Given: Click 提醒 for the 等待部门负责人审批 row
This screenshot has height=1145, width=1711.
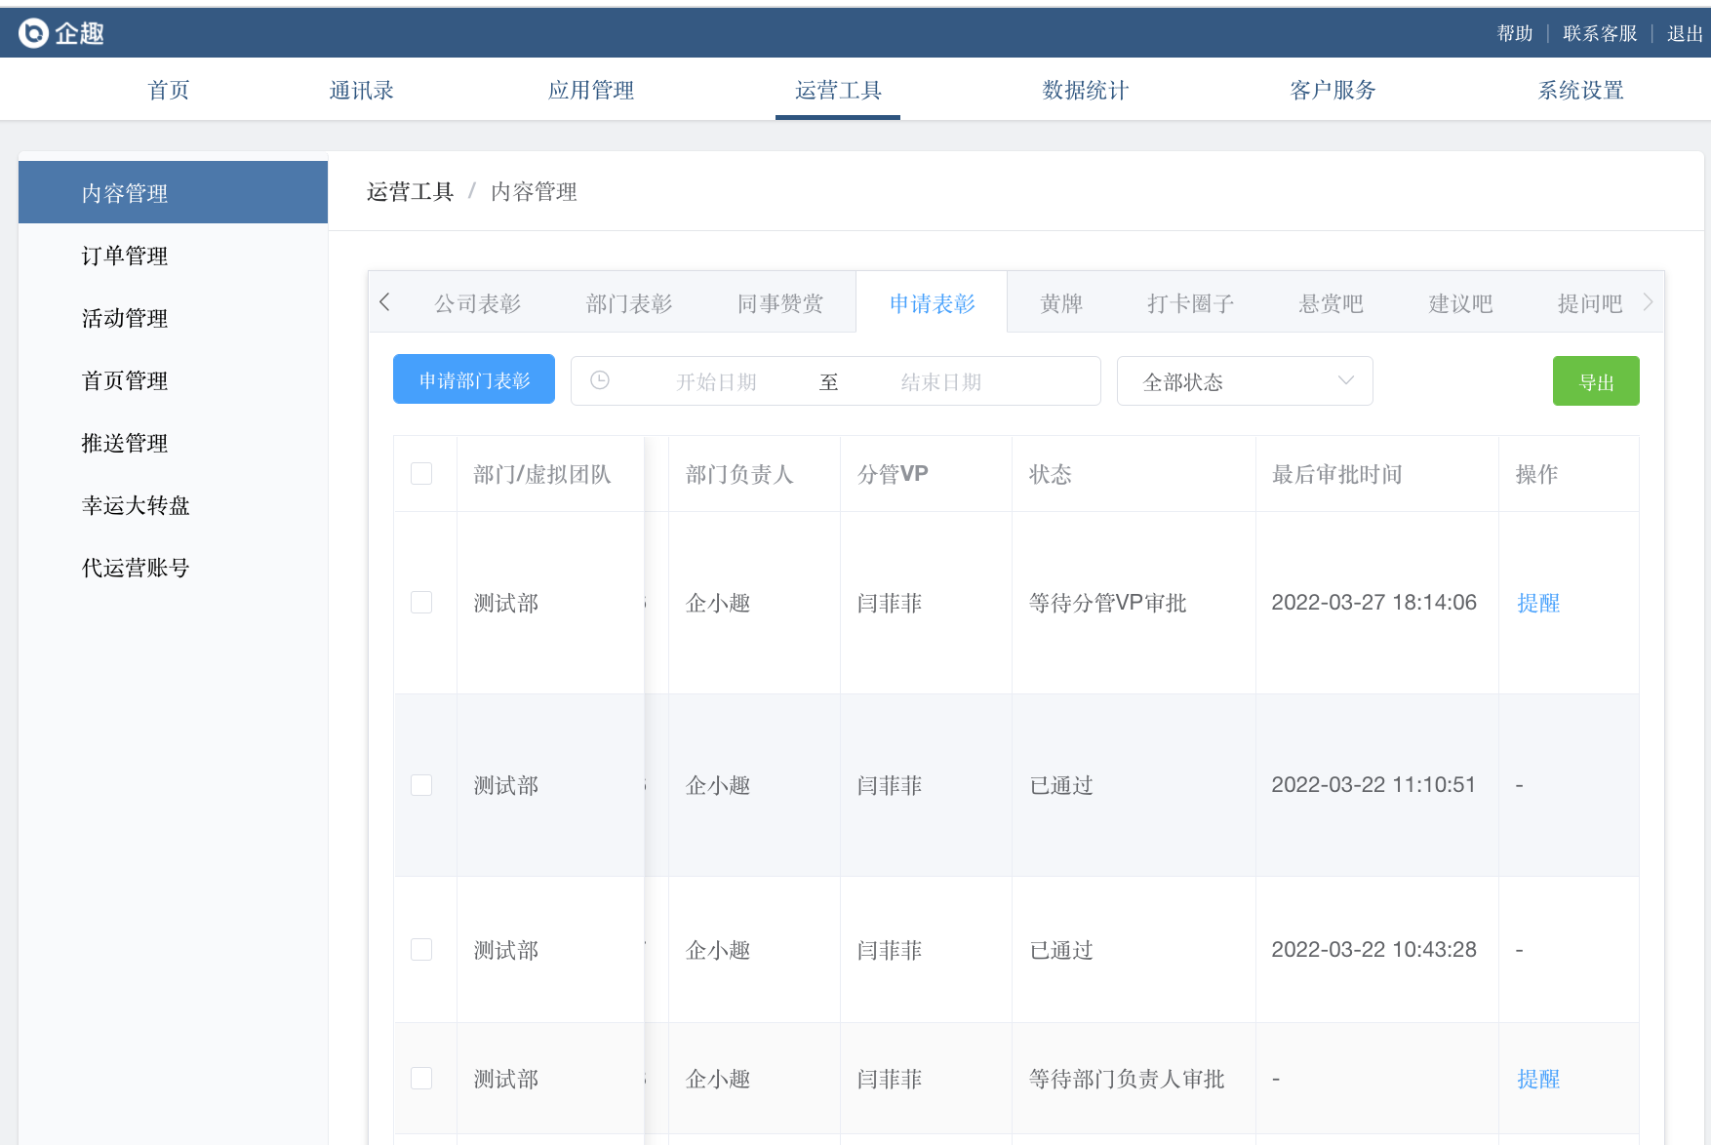Looking at the screenshot, I should (1538, 1079).
